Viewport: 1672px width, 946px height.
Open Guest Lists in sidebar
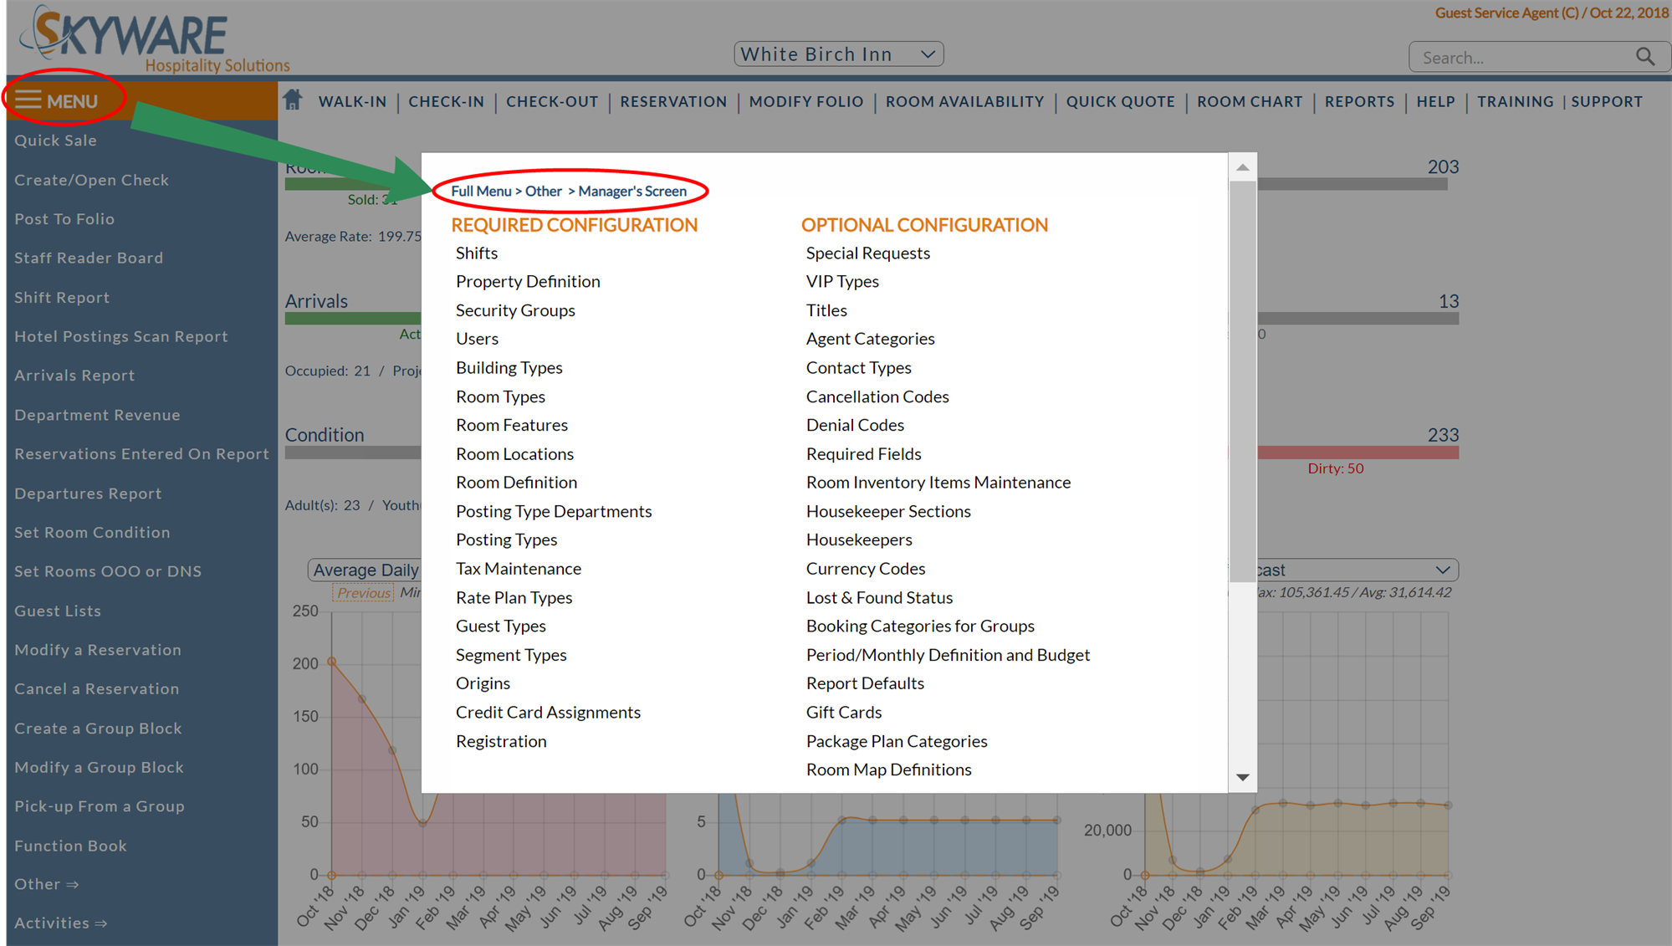click(58, 611)
